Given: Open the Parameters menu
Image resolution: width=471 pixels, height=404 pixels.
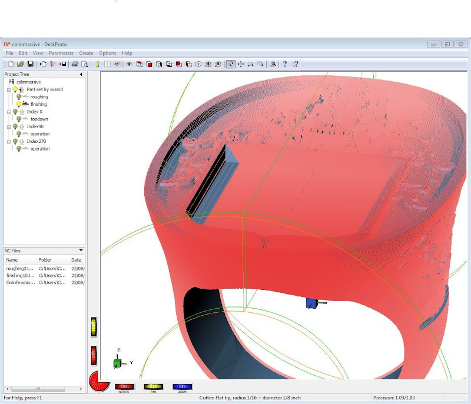Looking at the screenshot, I should point(61,53).
